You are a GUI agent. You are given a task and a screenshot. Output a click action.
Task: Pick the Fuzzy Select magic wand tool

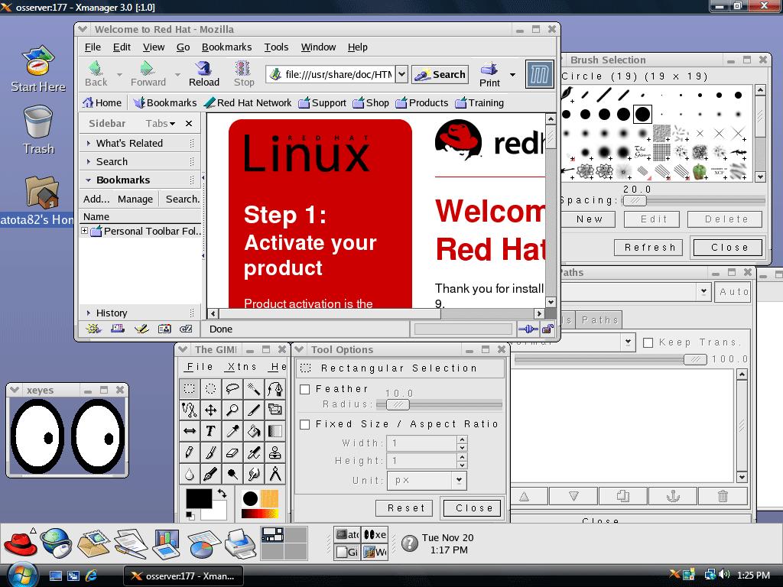click(254, 388)
